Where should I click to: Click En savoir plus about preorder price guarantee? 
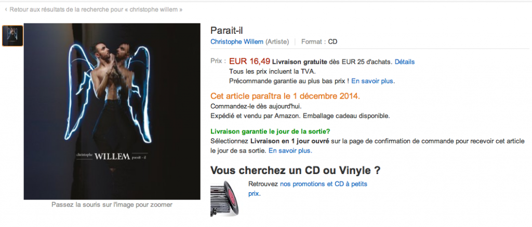(373, 81)
